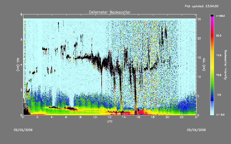Image resolution: width=231 pixels, height=144 pixels.
Task: Click the ">-25.0" colorbar tick label
Action: pos(220,16)
